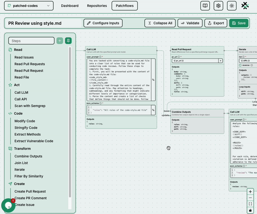
Task: Click the Save button
Action: click(238, 23)
